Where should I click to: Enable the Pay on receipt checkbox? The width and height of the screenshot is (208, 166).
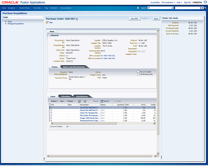(x=138, y=72)
